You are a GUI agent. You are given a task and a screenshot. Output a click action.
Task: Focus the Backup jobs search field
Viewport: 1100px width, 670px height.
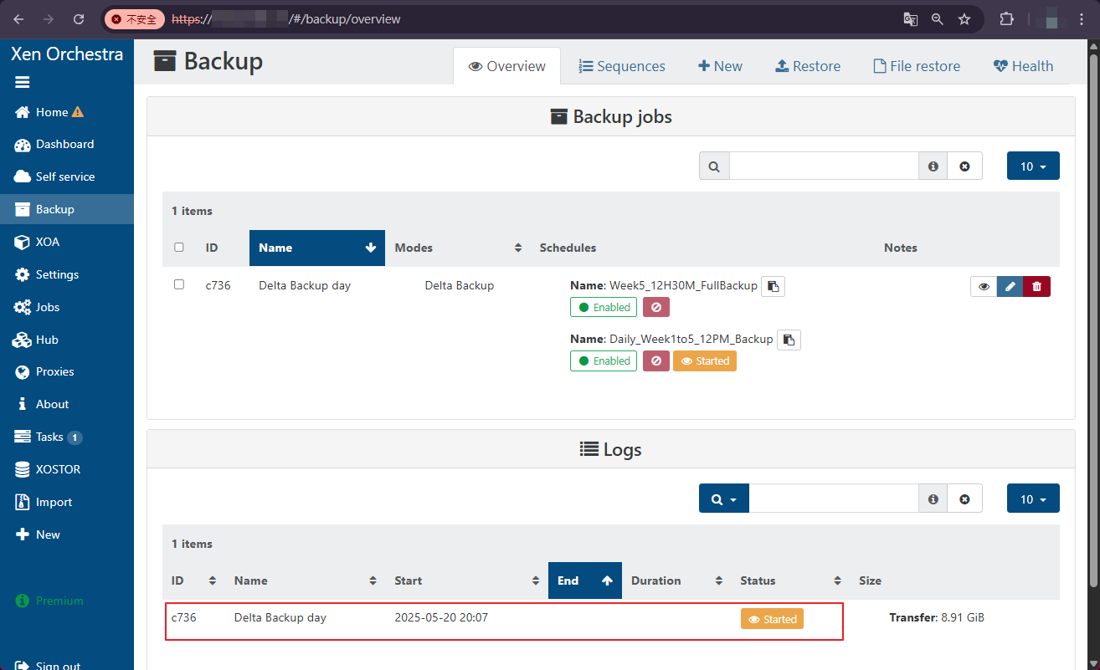[x=824, y=166]
